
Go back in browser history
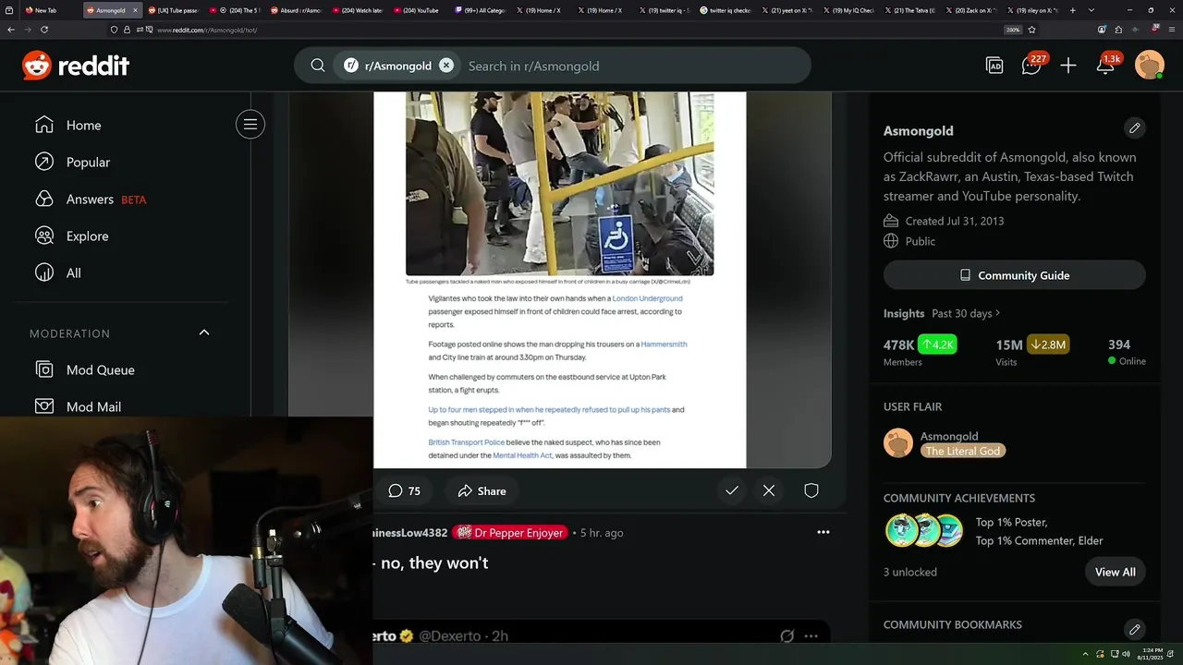(10, 30)
